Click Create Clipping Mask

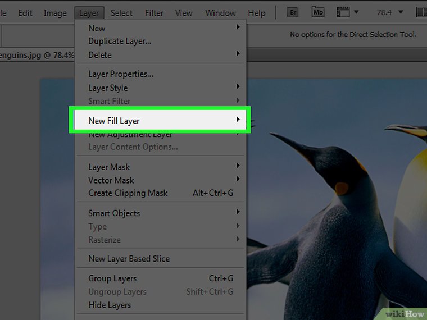[128, 193]
